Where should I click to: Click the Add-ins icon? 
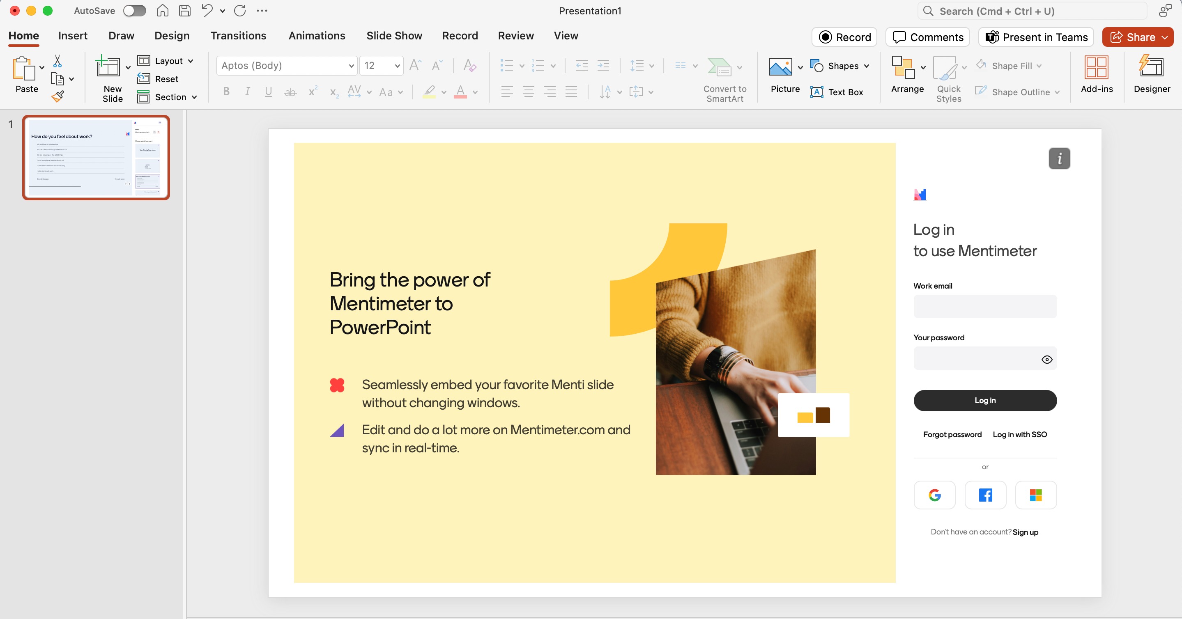1096,74
